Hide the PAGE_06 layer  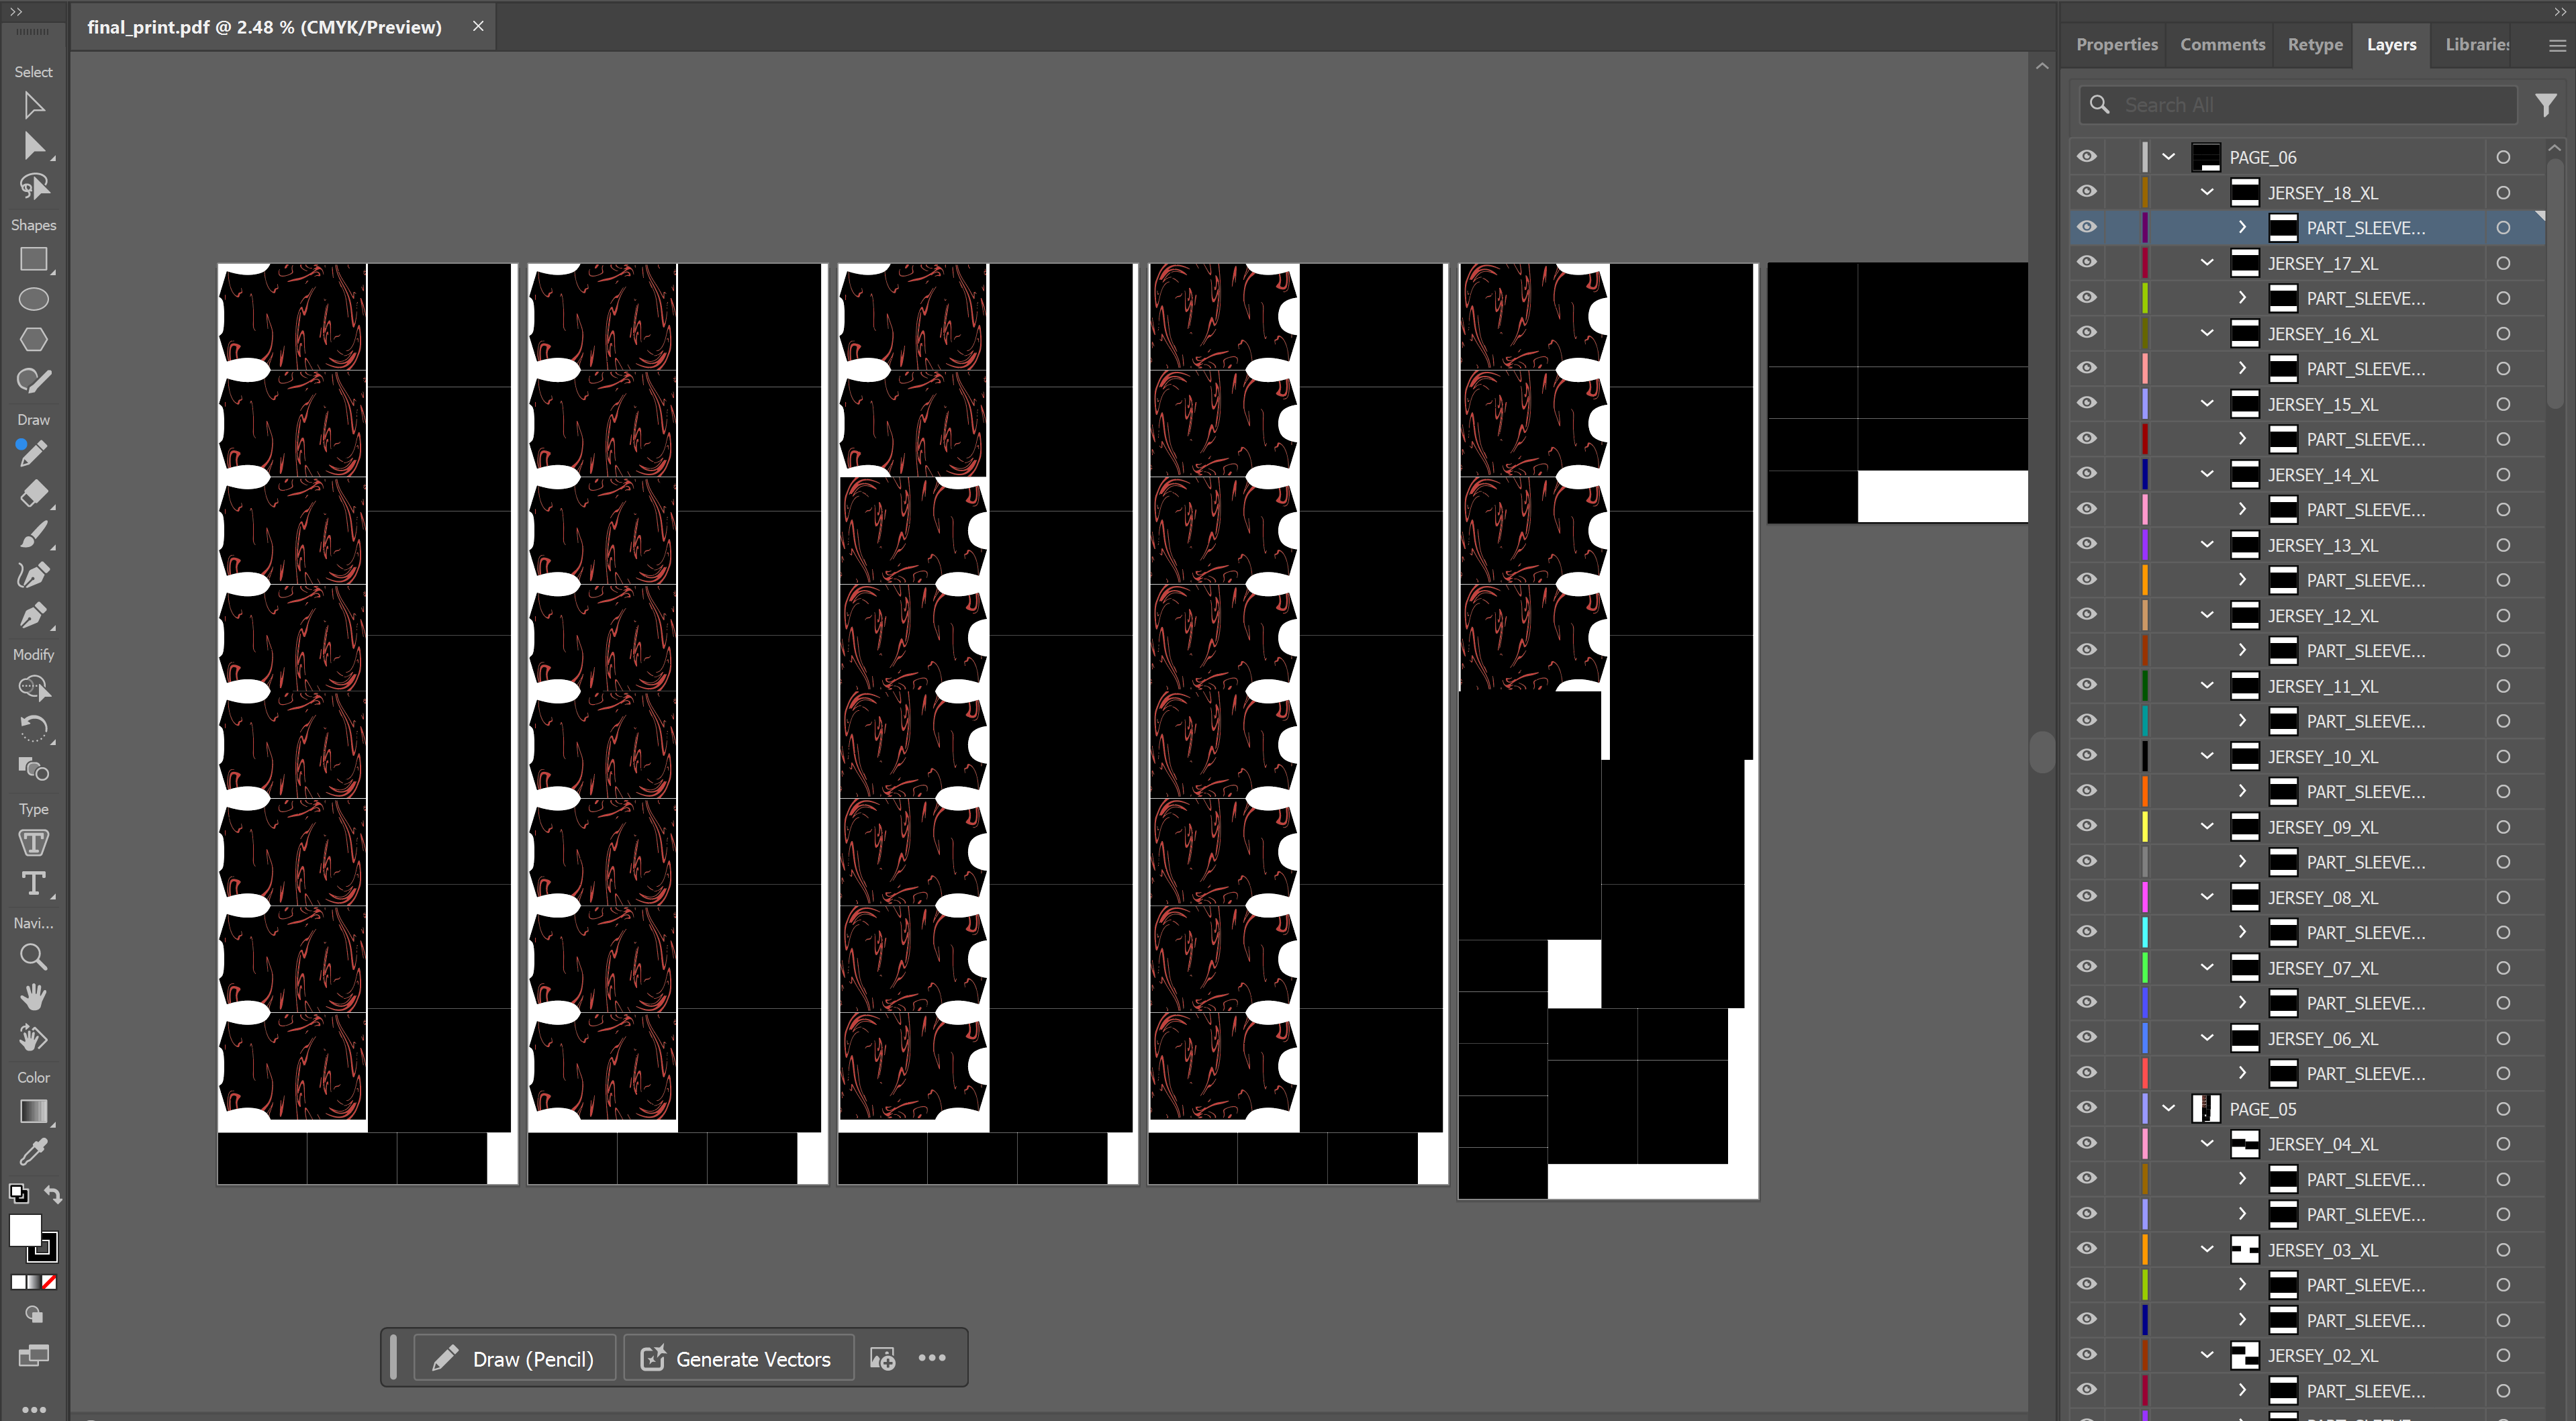coord(2087,157)
